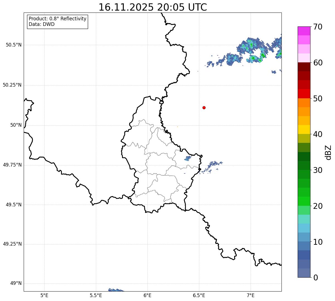Click the longitude label '6°E'
Screen dimensions: 335x301
(147, 295)
